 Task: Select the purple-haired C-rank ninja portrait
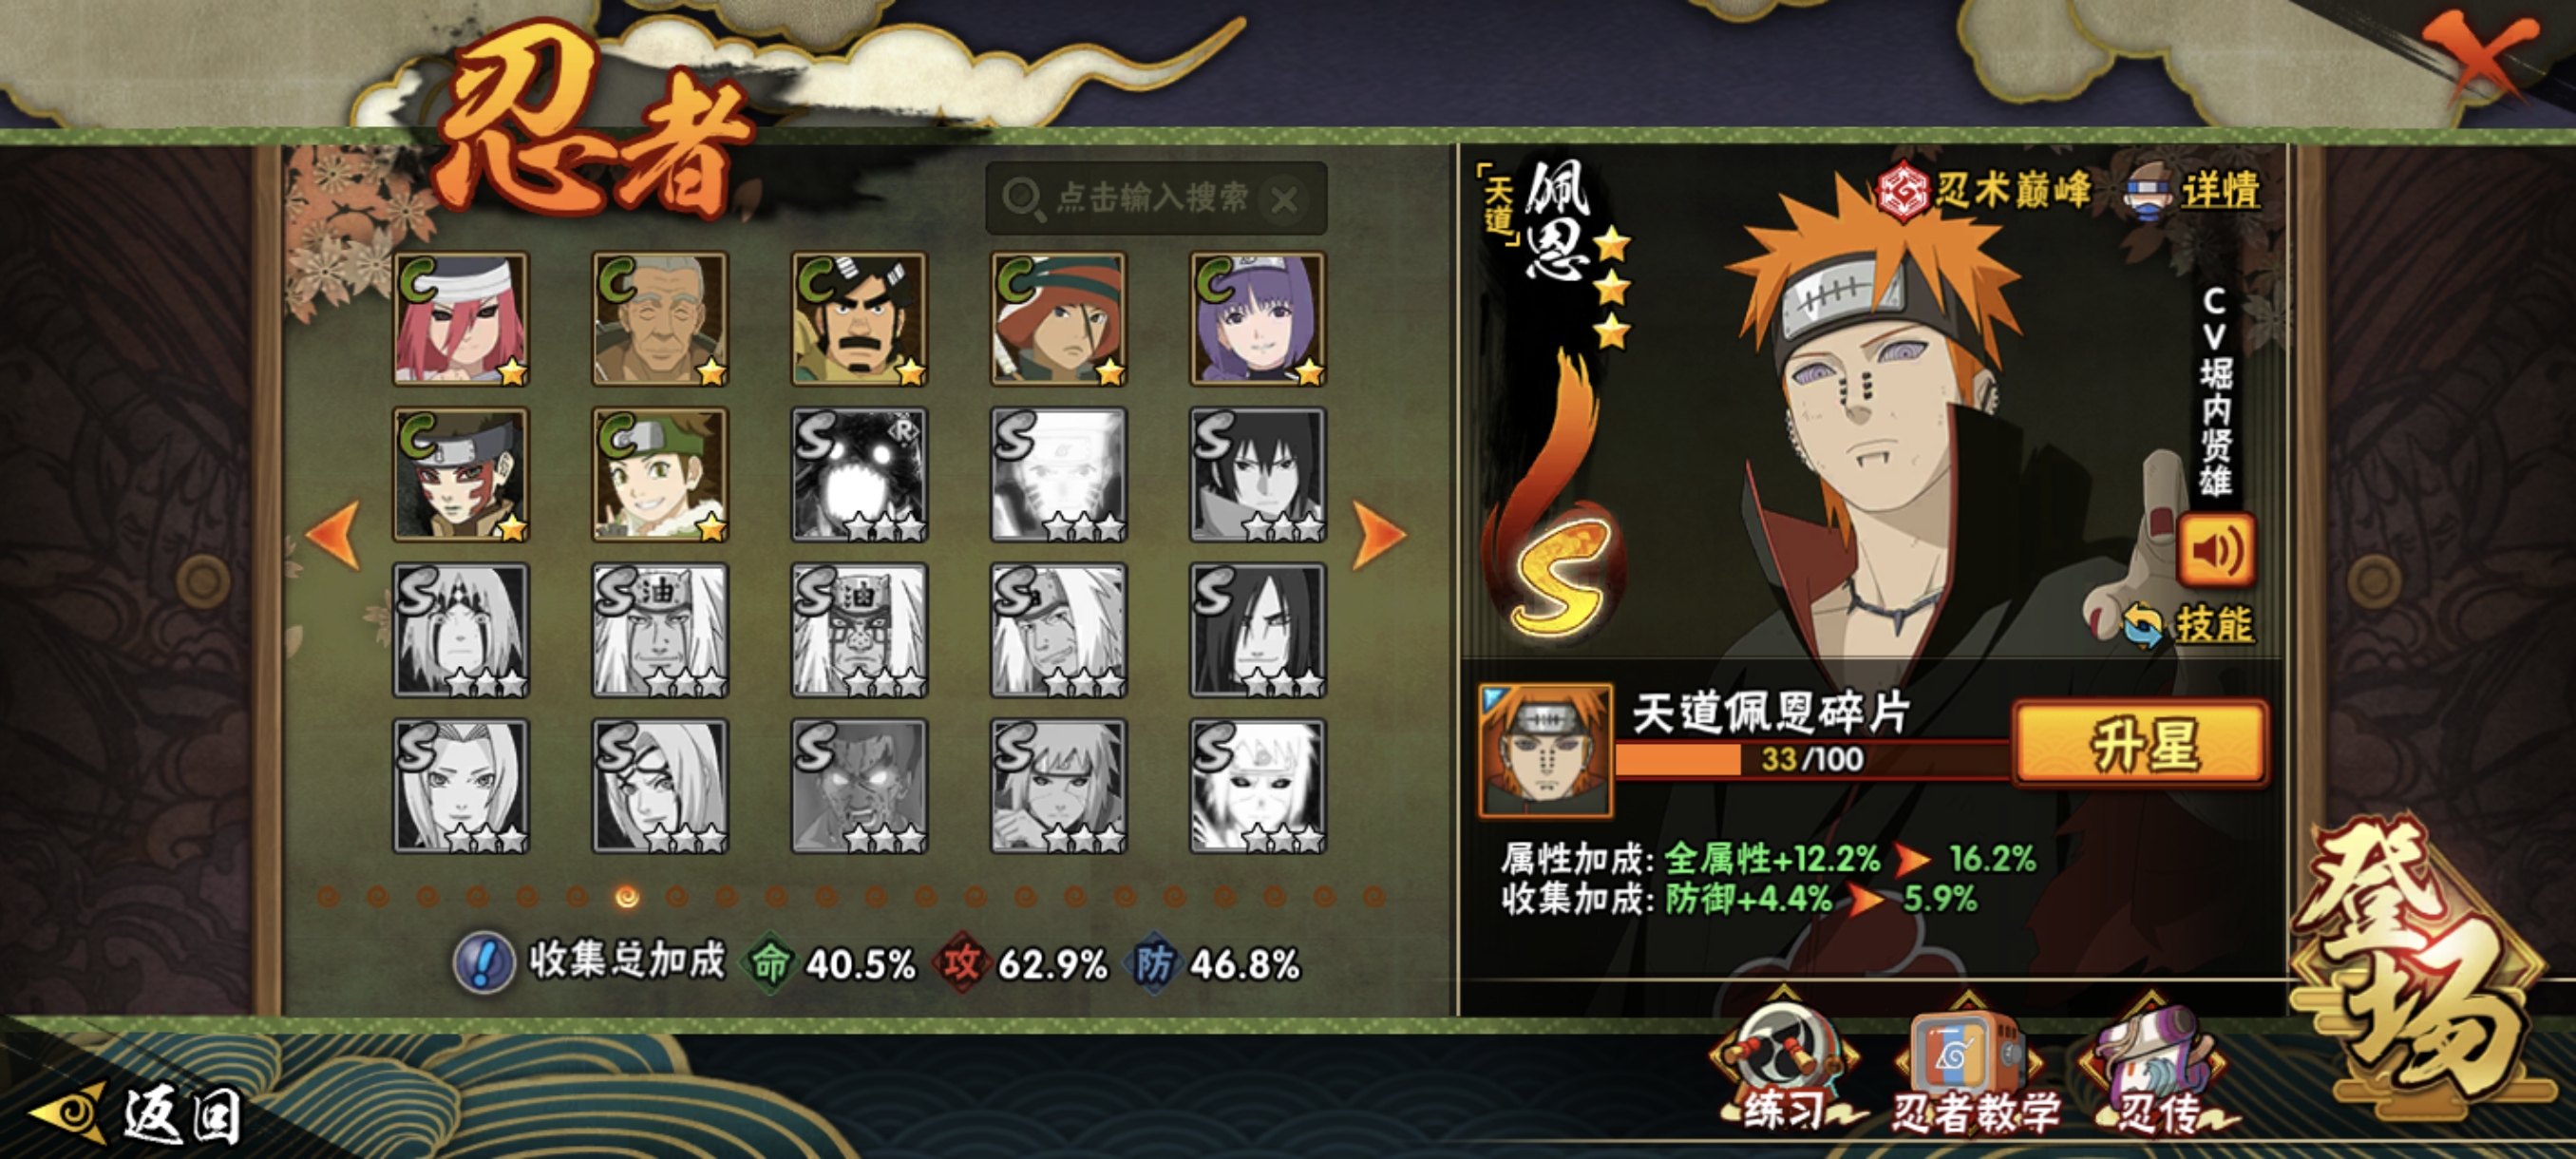point(1257,319)
